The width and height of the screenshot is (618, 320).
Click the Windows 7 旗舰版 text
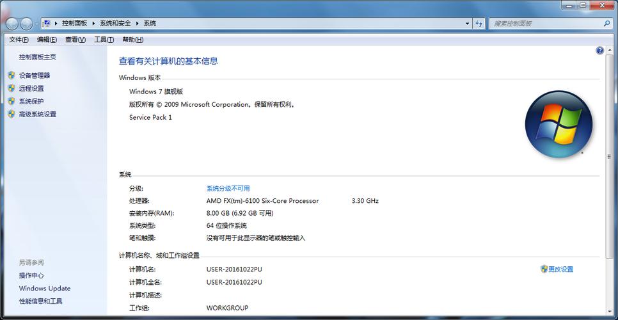[x=156, y=92]
